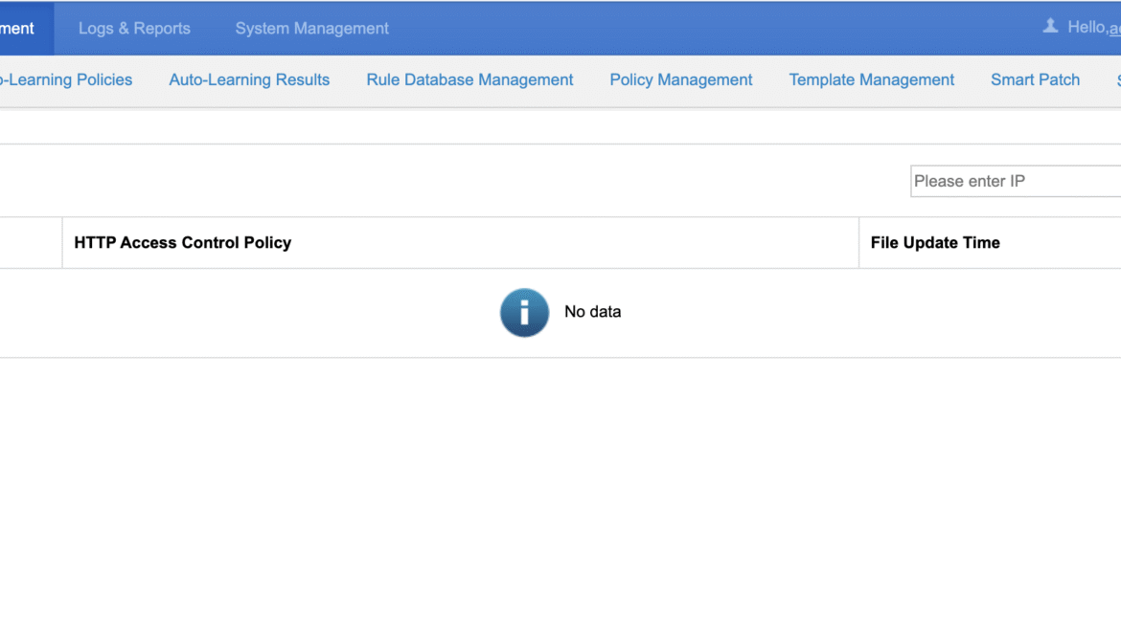
Task: Open the Logs & Reports menu
Action: [133, 28]
